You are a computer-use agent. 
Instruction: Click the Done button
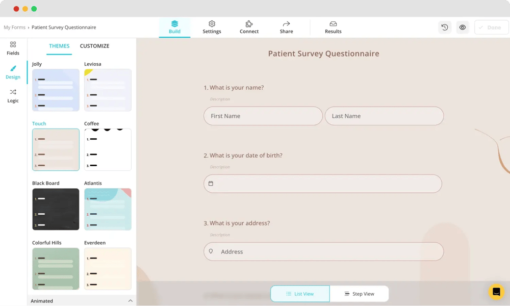(x=491, y=28)
